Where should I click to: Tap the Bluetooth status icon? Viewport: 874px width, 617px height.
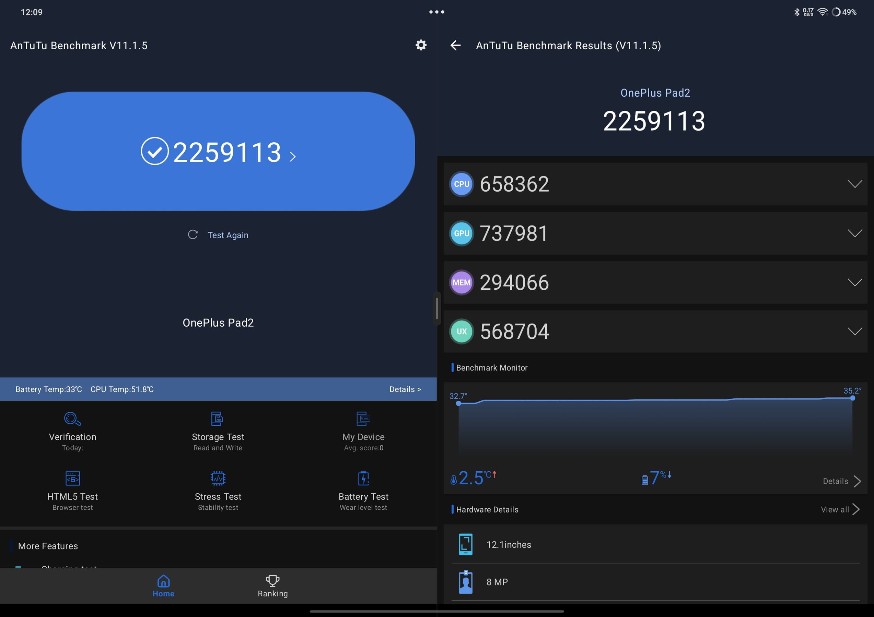(x=796, y=12)
